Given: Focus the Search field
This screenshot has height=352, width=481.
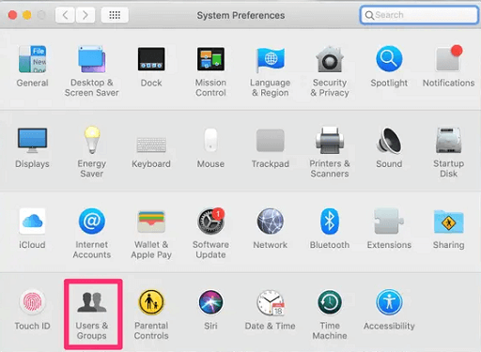Looking at the screenshot, I should tap(419, 15).
